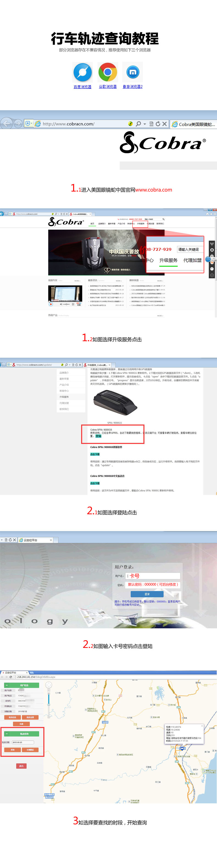Image resolution: width=217 pixels, height=867 pixels.
Task: Click the refresh icon in IE address bar
Action: (158, 124)
